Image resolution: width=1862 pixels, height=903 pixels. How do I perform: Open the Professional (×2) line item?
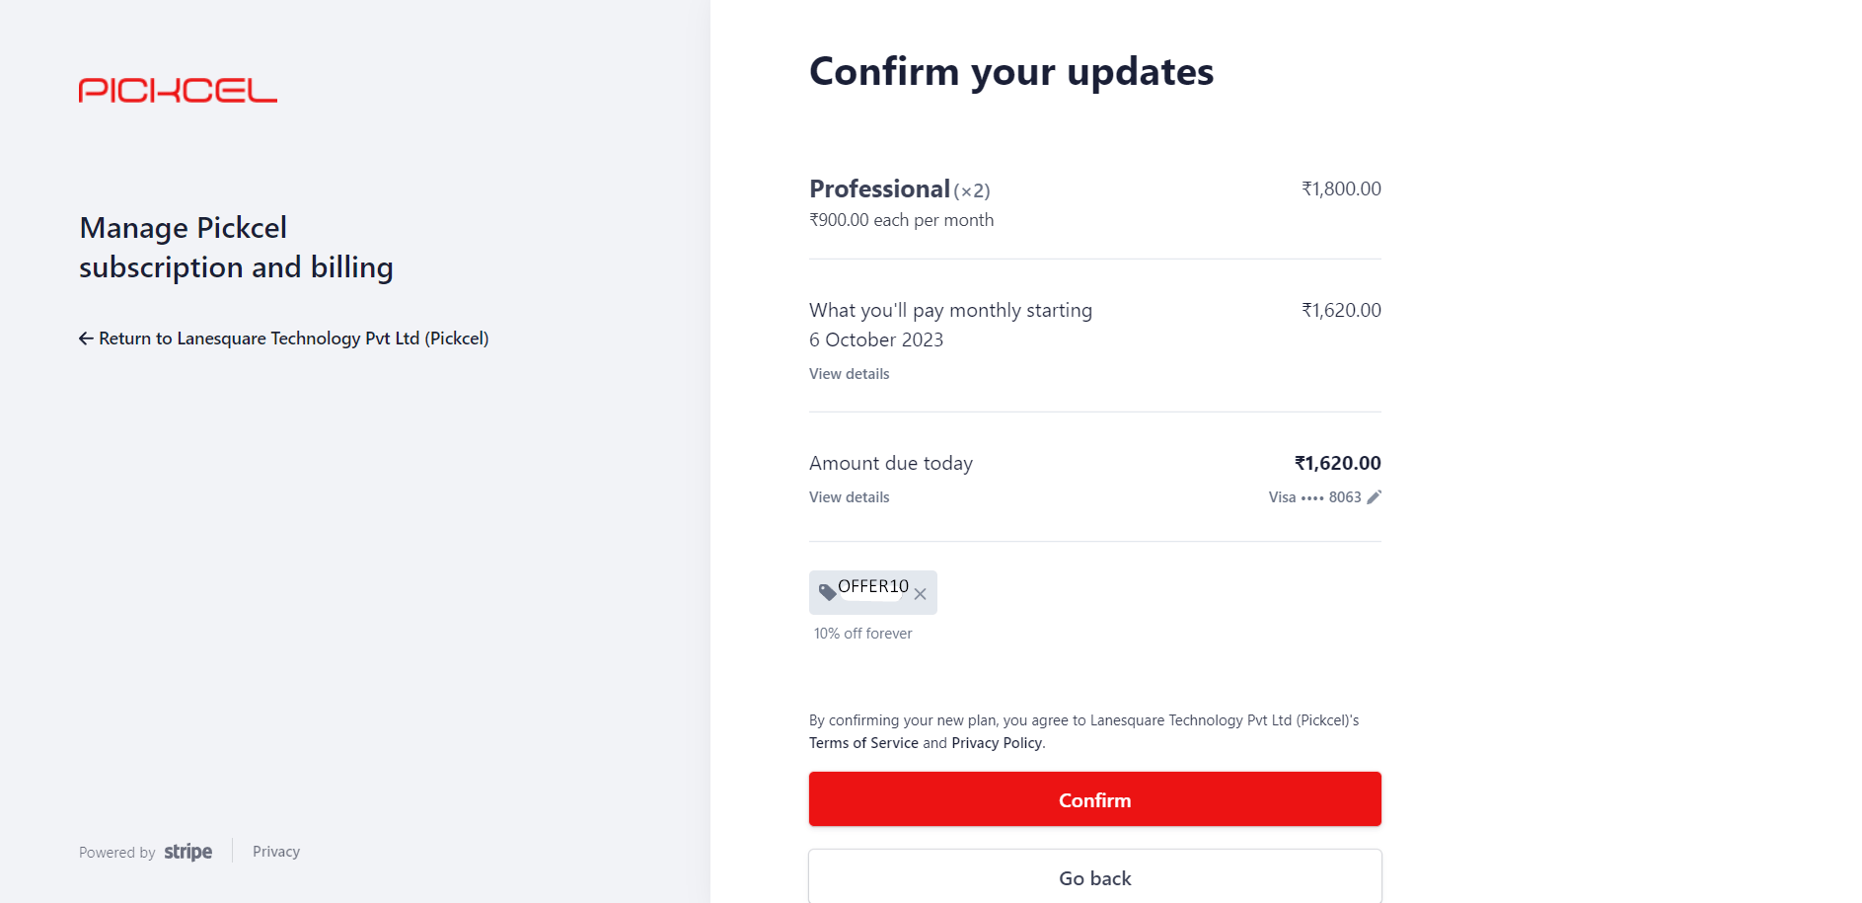(x=899, y=188)
